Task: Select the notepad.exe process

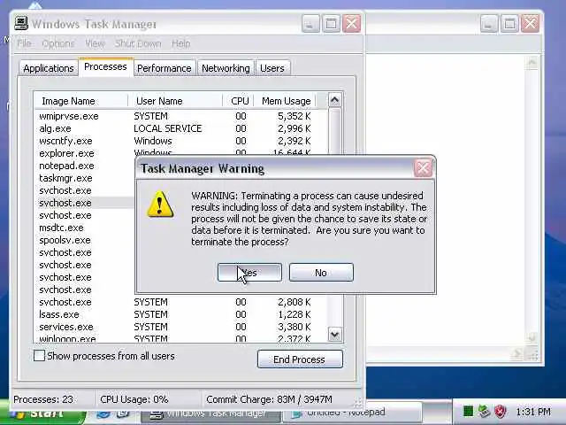Action: (67, 166)
